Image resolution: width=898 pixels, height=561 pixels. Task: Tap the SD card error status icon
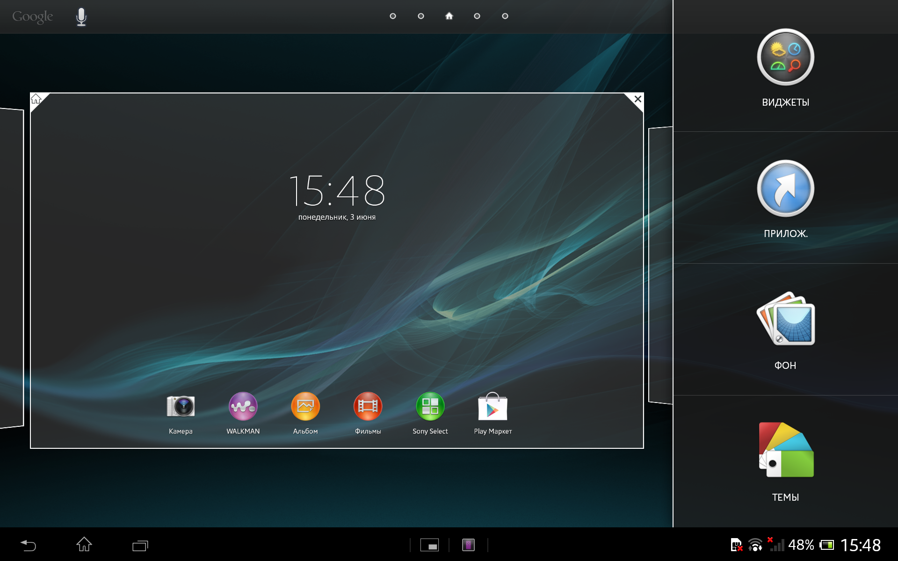click(x=737, y=545)
